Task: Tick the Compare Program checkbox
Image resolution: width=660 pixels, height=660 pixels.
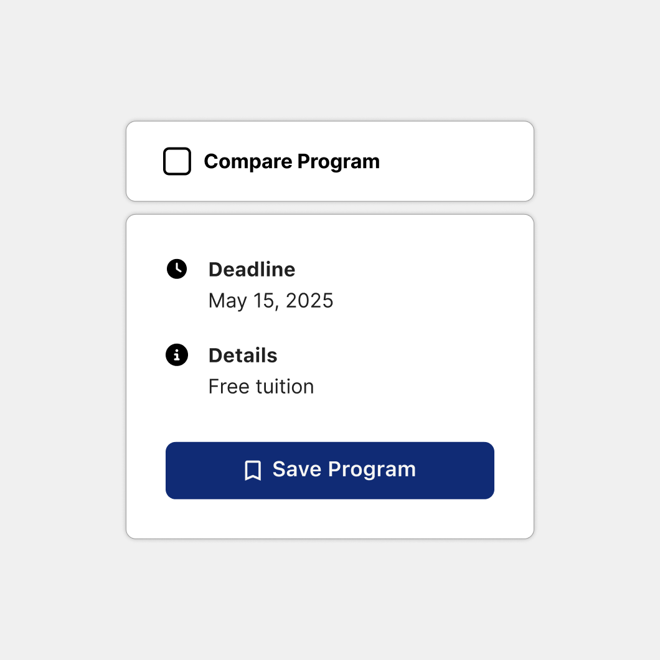Action: [177, 161]
